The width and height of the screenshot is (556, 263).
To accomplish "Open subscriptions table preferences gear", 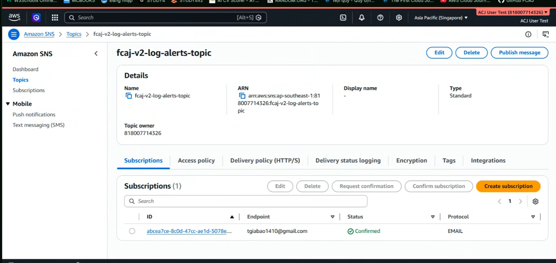I will (x=536, y=201).
